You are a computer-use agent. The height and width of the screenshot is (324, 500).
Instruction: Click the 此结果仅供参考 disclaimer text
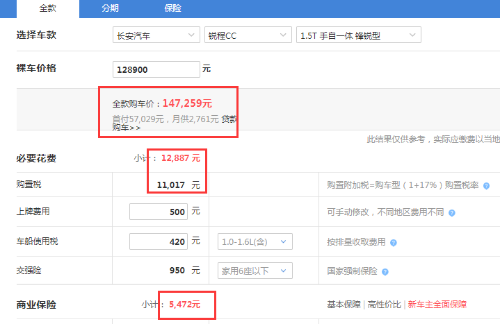click(x=433, y=139)
